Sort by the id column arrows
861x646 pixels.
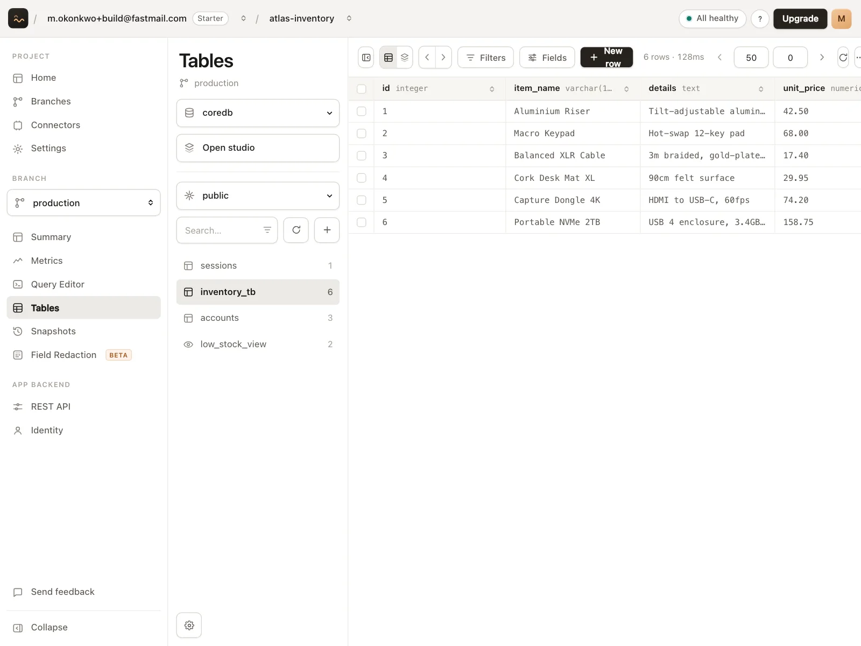pyautogui.click(x=492, y=89)
